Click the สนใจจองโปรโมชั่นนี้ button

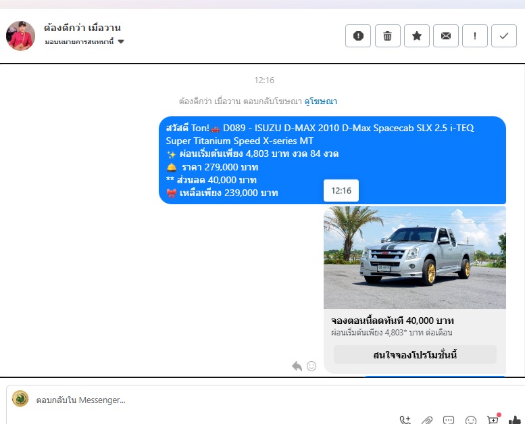tap(415, 354)
